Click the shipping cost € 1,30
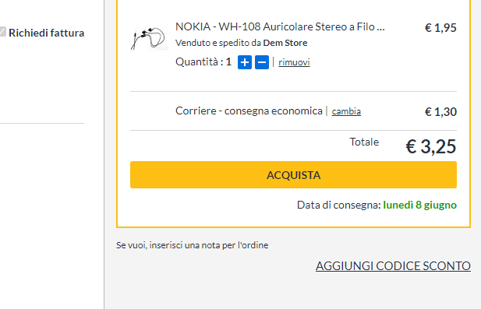481x309 pixels. [440, 112]
